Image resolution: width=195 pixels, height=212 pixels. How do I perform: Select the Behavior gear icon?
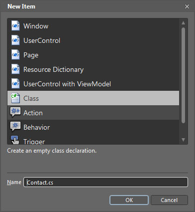(x=15, y=127)
